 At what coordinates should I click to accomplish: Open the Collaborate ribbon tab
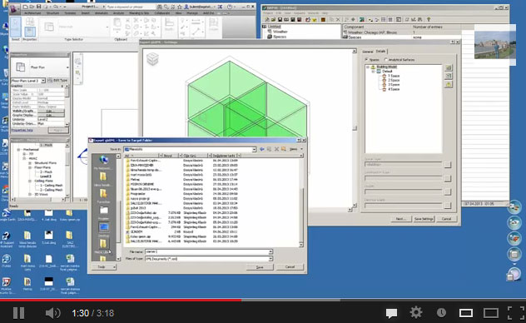coord(161,13)
